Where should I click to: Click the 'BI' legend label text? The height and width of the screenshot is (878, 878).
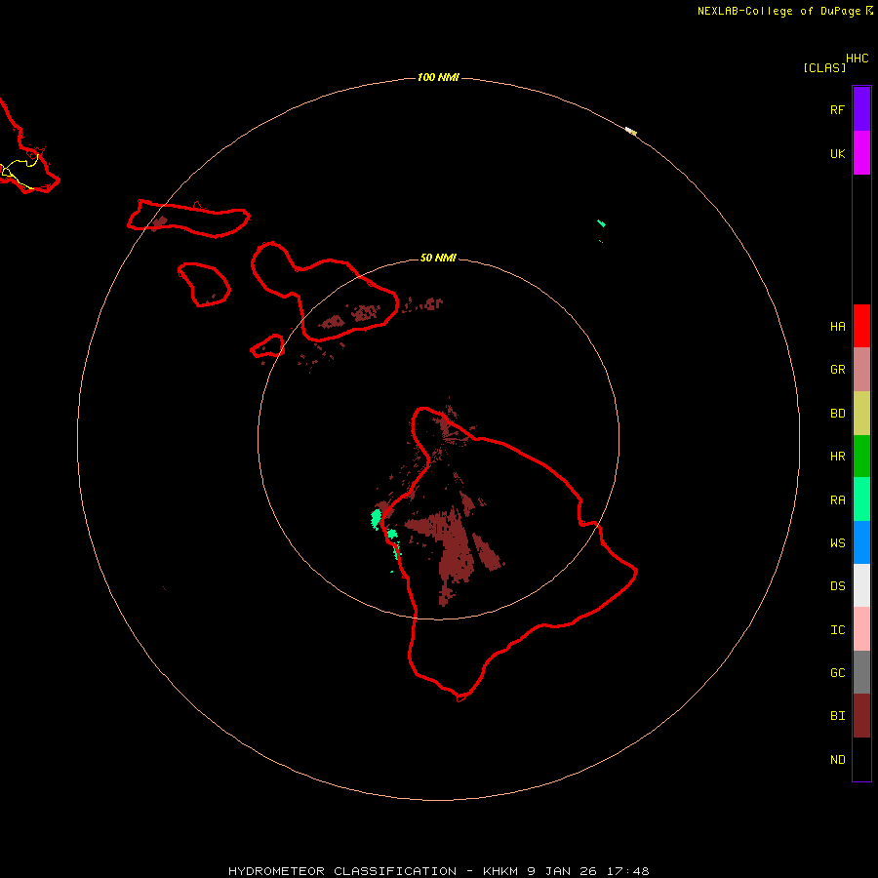point(837,716)
